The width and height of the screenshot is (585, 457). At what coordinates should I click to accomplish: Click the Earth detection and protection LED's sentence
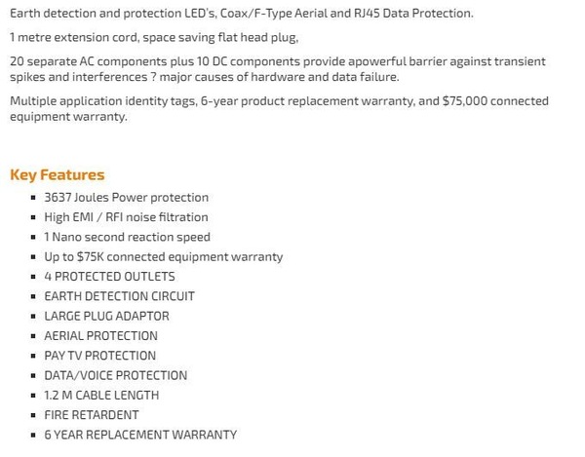tap(242, 13)
